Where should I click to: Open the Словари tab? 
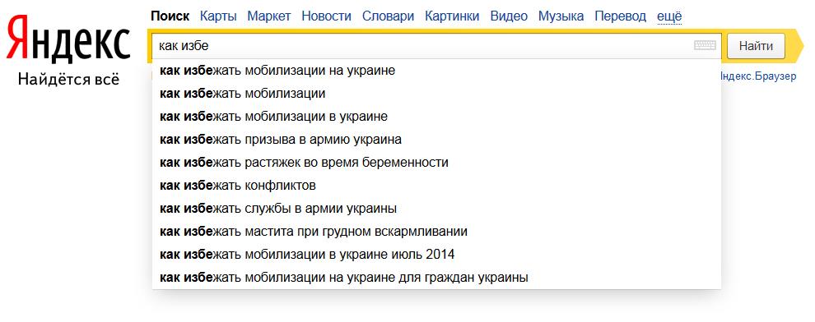pos(389,16)
